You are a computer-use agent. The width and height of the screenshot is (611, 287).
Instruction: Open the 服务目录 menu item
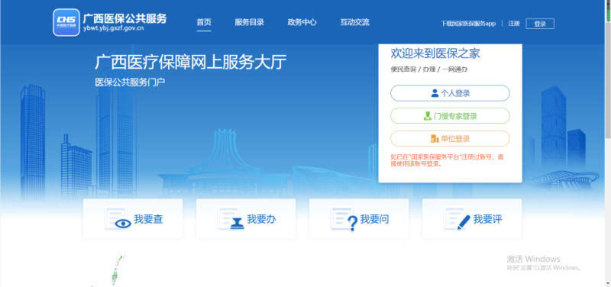[x=250, y=22]
